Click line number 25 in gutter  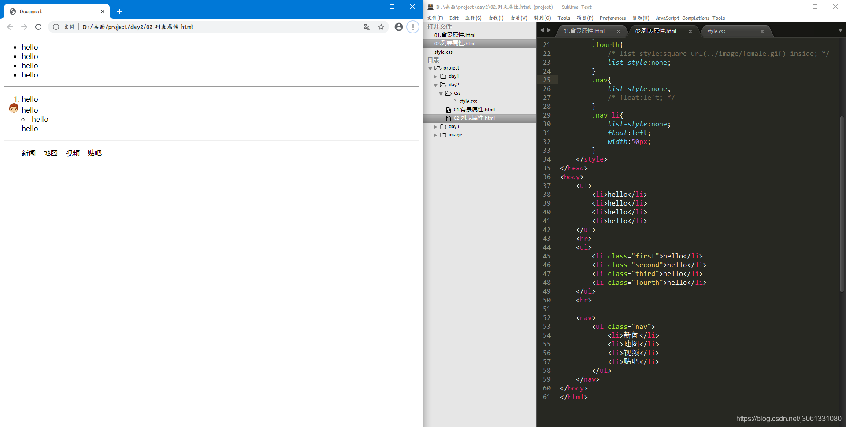click(547, 80)
